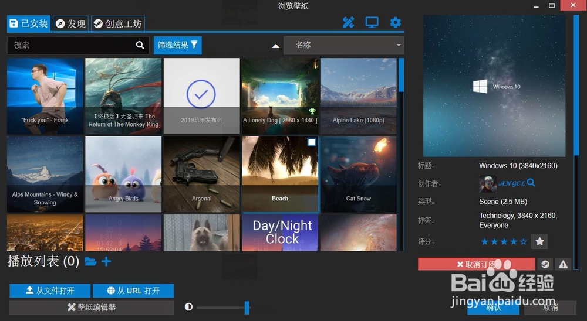Select the Cat Snow wallpaper
The image size is (587, 321).
[x=358, y=174]
